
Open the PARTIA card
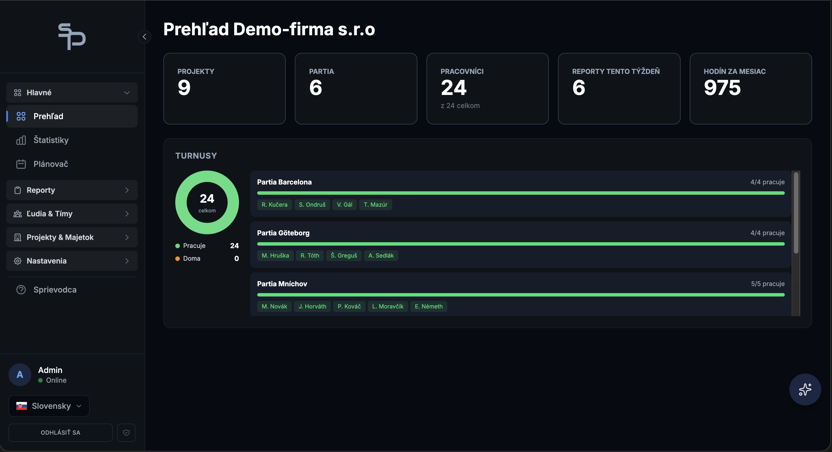pyautogui.click(x=356, y=89)
